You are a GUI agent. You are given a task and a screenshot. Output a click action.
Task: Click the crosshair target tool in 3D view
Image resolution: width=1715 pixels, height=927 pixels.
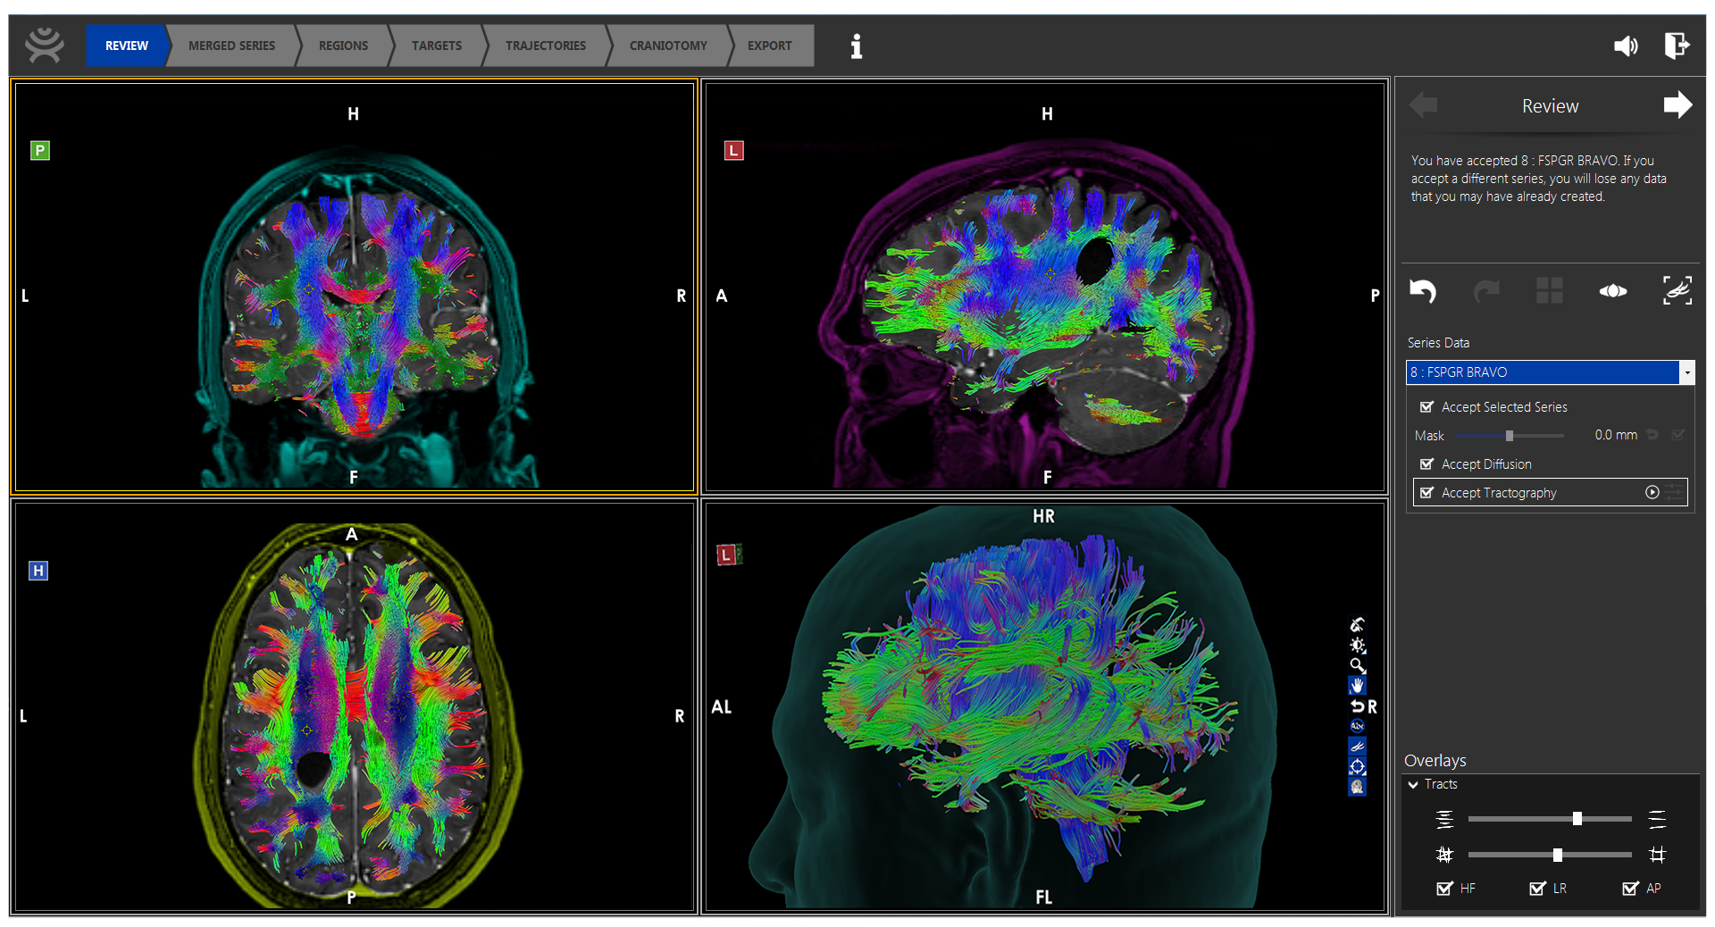(1358, 767)
